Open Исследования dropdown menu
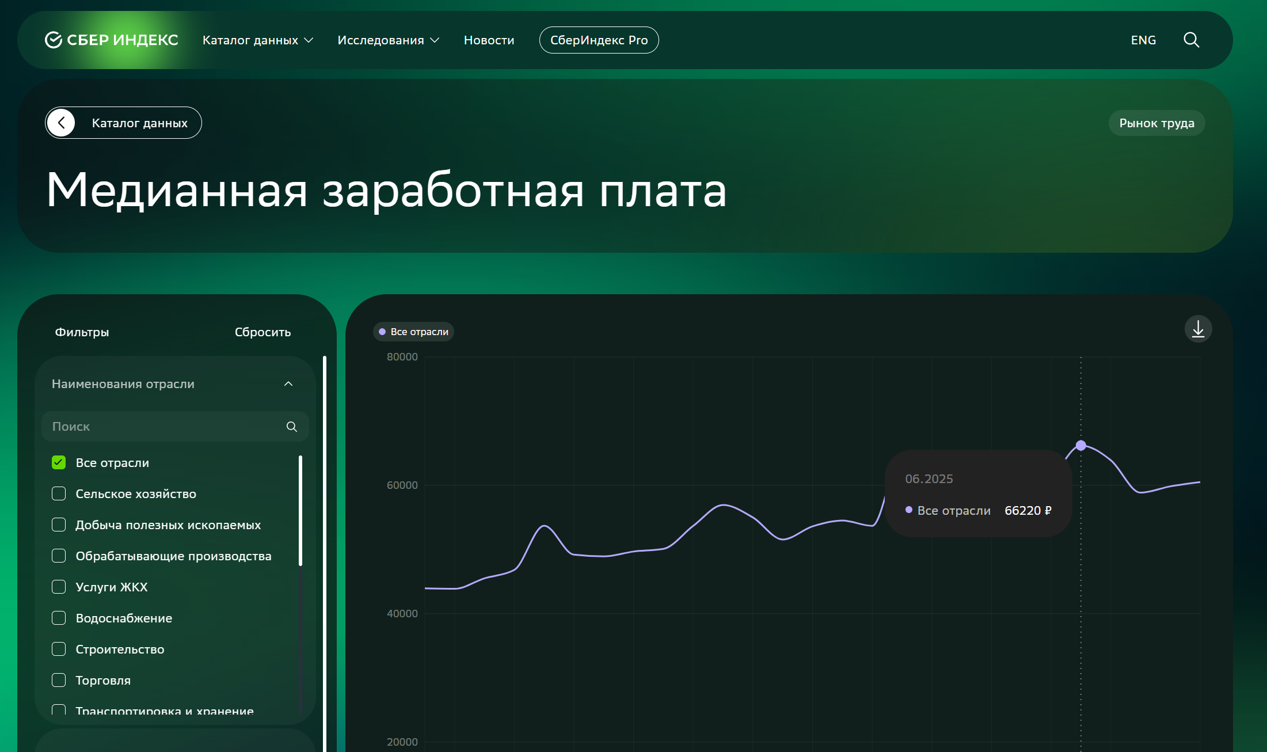The height and width of the screenshot is (752, 1267). pos(388,40)
